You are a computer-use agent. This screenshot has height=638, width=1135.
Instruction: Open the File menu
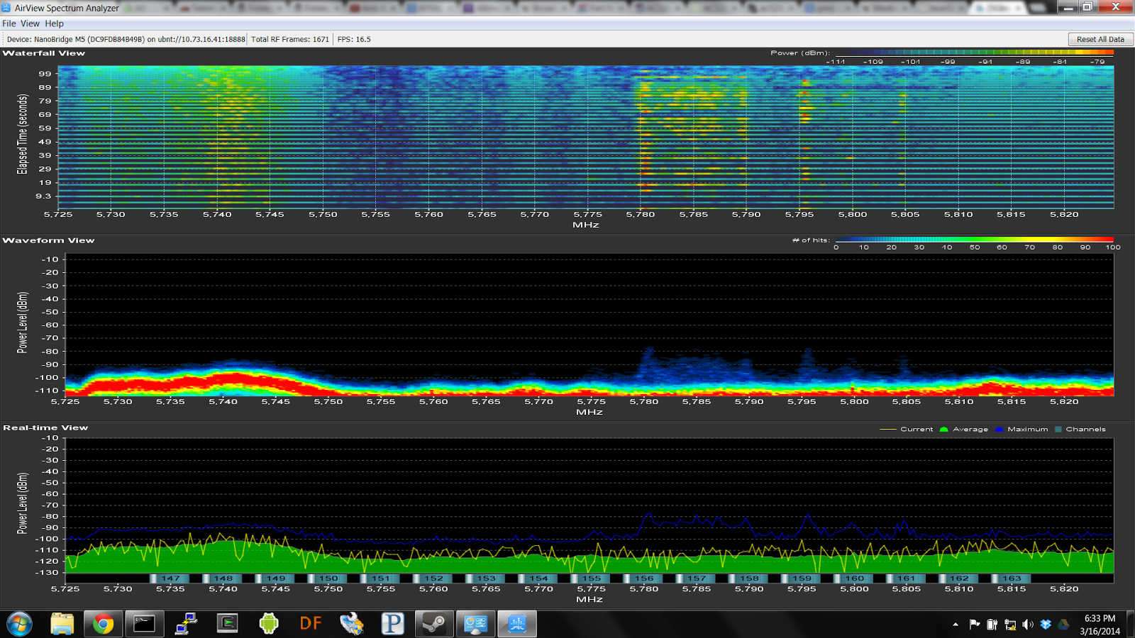[9, 23]
